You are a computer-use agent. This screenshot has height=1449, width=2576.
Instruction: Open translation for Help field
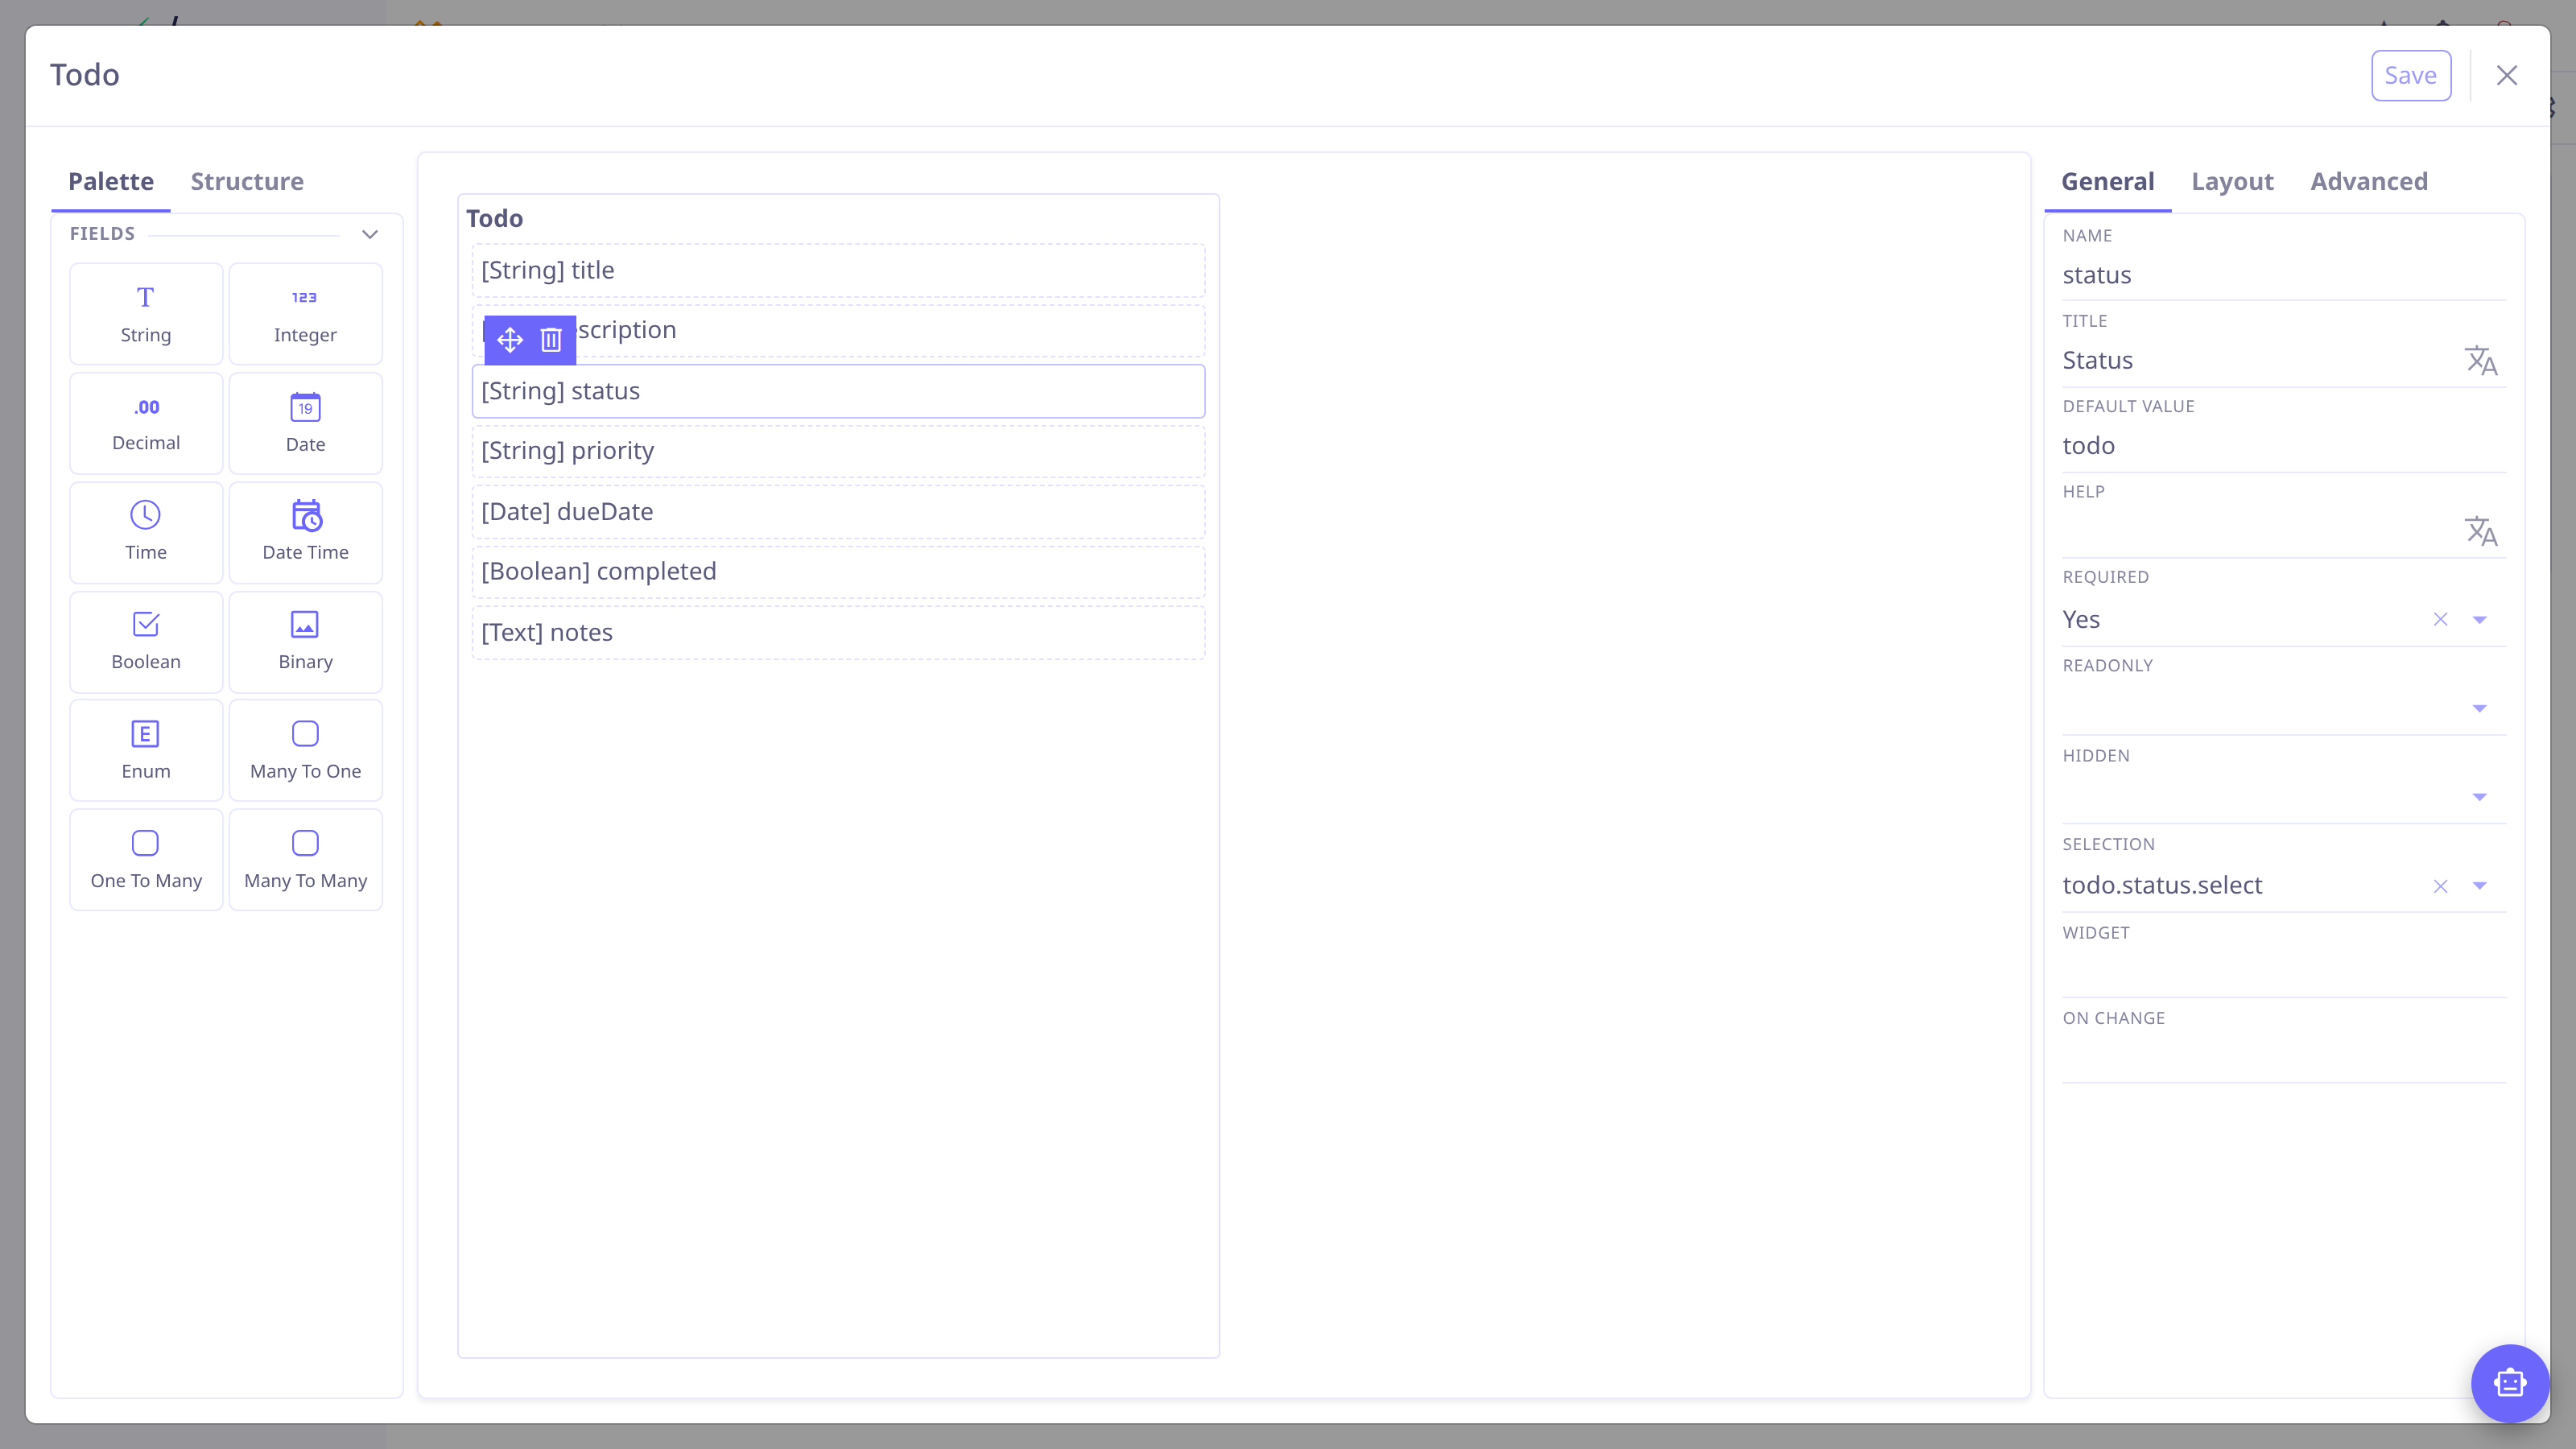(x=2481, y=531)
